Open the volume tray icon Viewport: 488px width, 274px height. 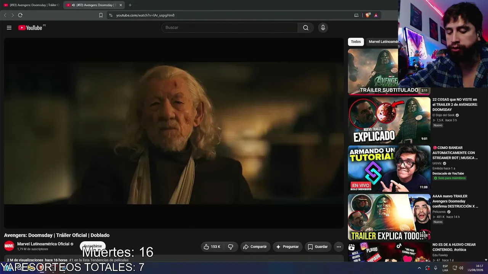tap(461, 268)
